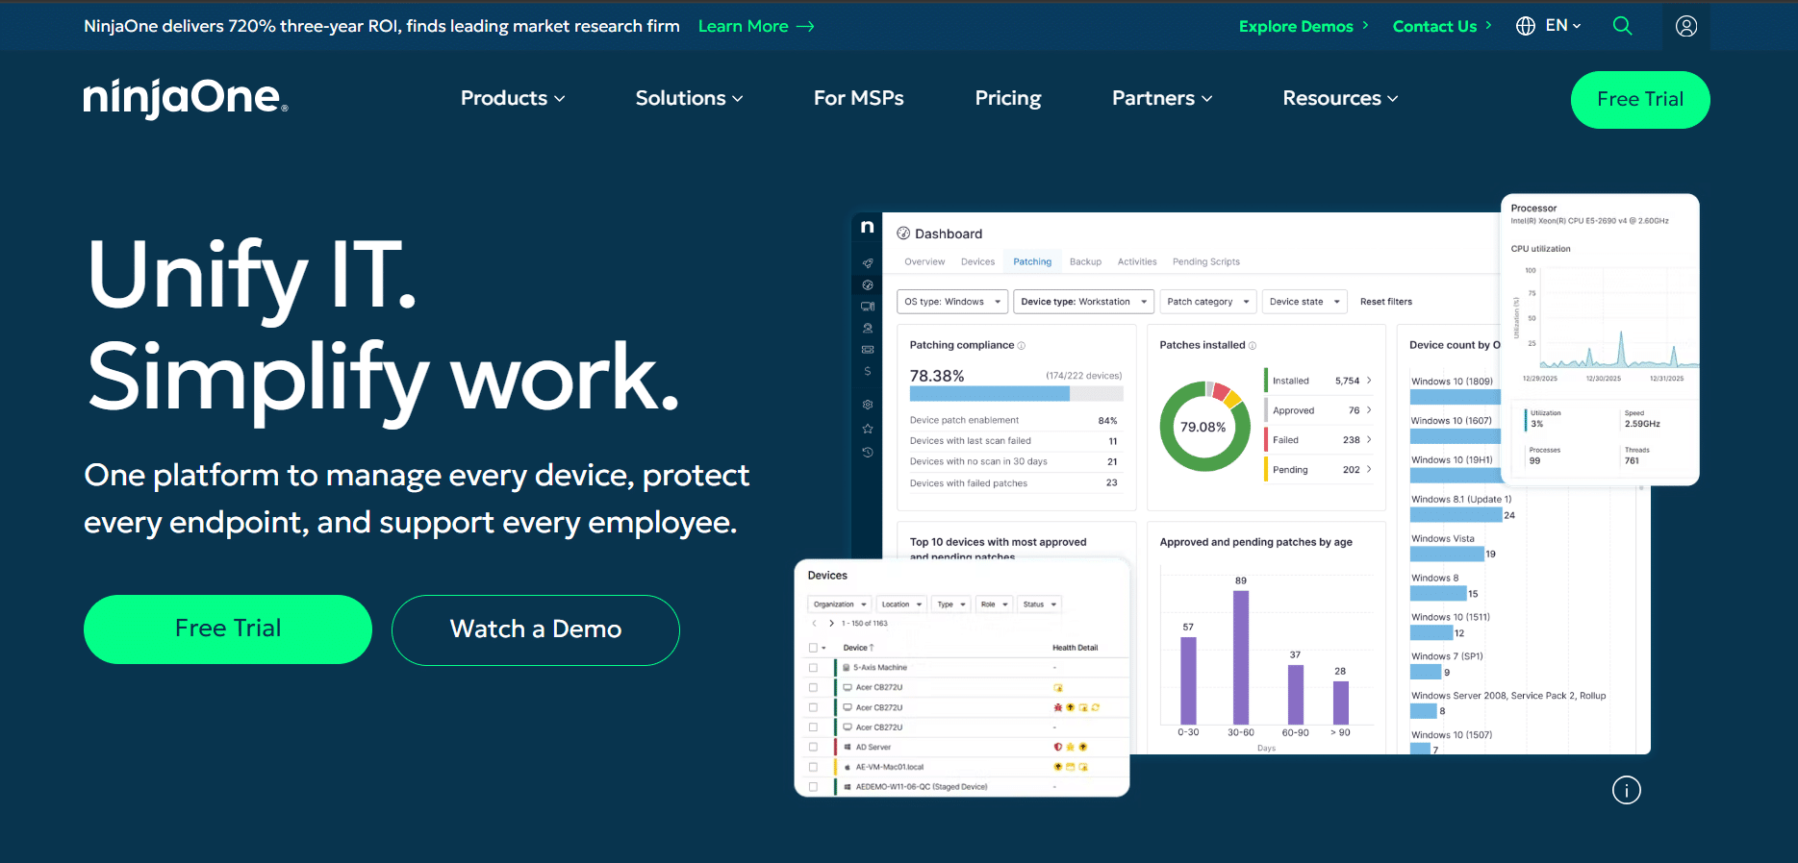
Task: Click the 79.08% patches donut chart
Action: 1204,427
